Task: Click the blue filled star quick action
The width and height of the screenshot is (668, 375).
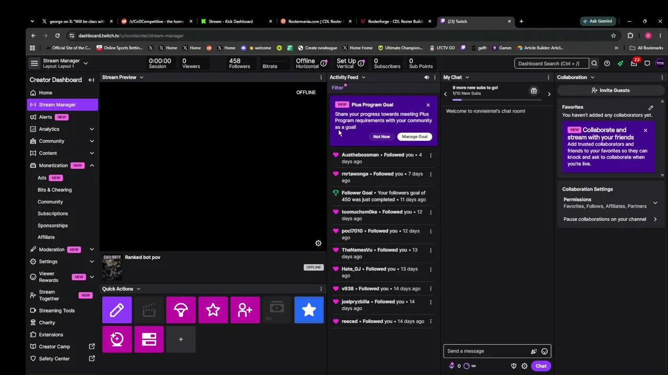Action: click(x=309, y=310)
